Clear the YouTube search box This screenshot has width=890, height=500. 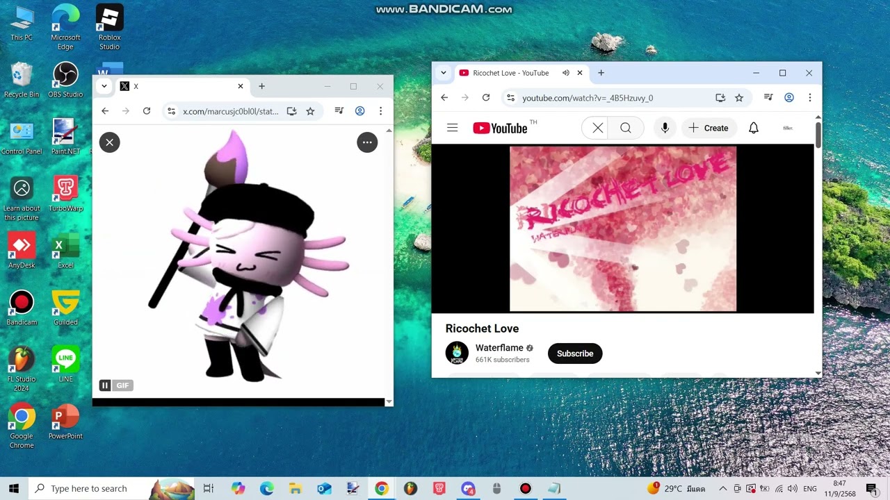click(597, 128)
